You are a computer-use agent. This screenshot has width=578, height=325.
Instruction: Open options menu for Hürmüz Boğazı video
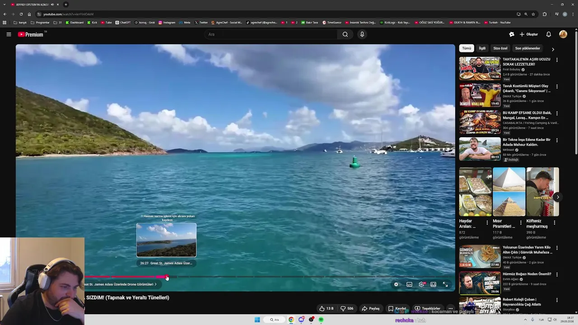557,274
